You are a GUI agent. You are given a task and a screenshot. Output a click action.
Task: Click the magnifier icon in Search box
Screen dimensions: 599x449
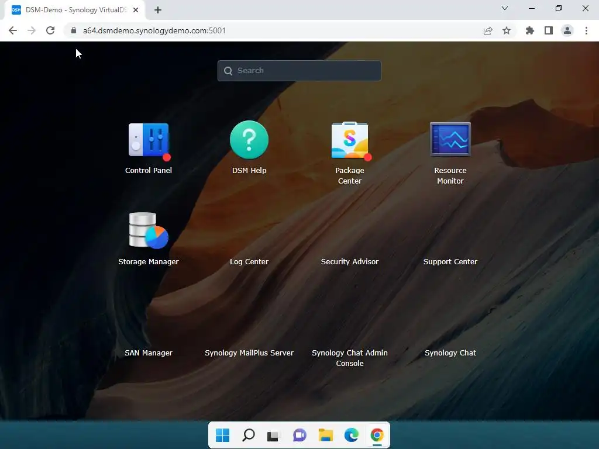(x=228, y=71)
